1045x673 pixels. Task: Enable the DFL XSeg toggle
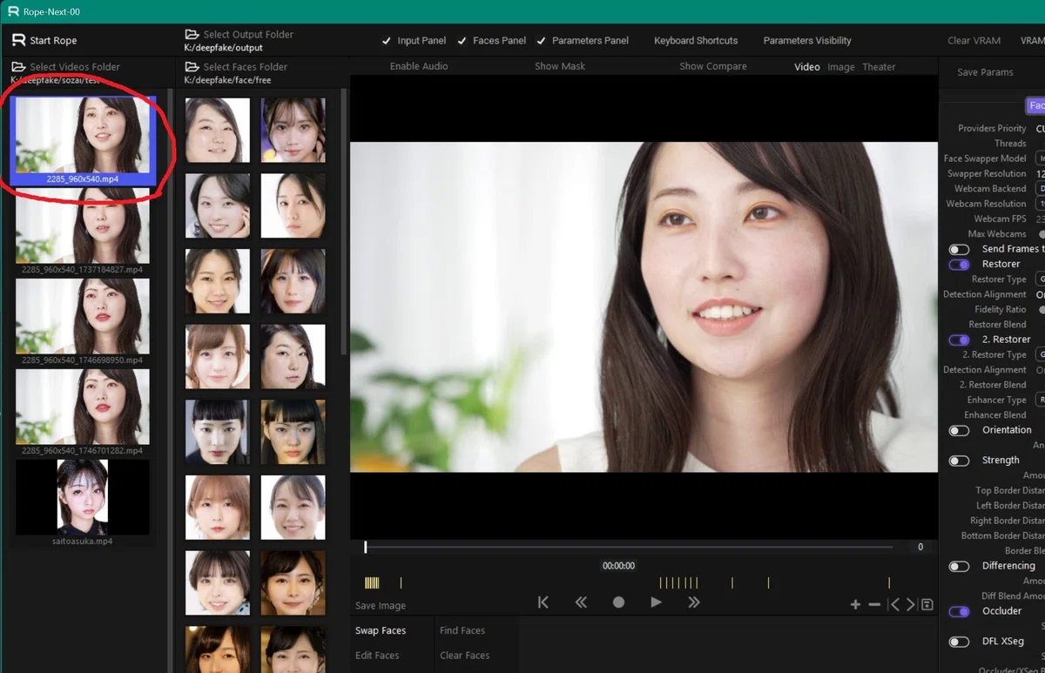click(x=959, y=643)
